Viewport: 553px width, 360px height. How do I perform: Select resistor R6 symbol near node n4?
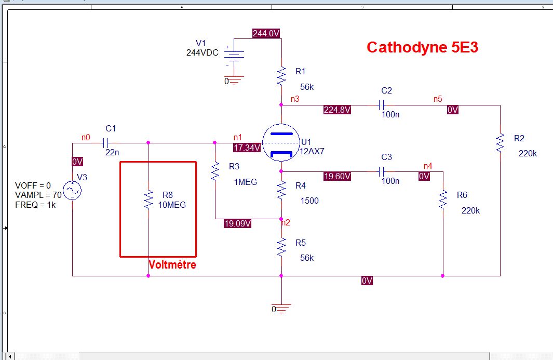click(x=442, y=199)
